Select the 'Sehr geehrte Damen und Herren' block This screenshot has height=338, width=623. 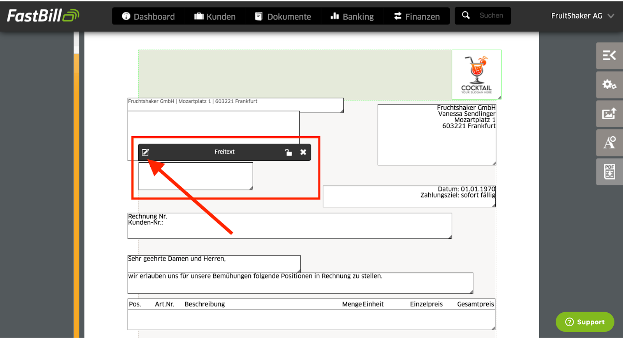pos(214,264)
